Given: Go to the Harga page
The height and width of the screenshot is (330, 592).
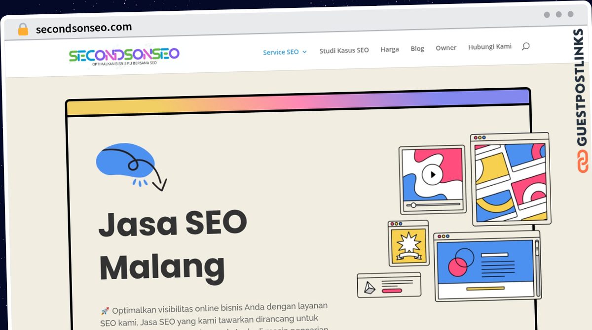Looking at the screenshot, I should click(x=390, y=49).
